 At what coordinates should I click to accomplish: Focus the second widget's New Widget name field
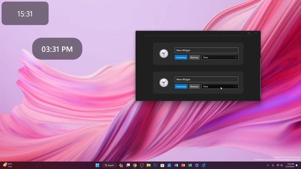pos(206,79)
